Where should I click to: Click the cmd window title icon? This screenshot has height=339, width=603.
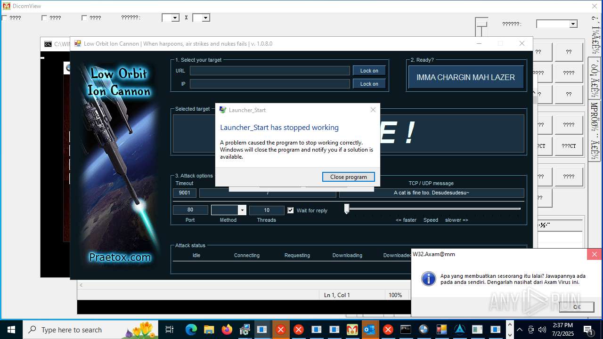click(x=48, y=44)
